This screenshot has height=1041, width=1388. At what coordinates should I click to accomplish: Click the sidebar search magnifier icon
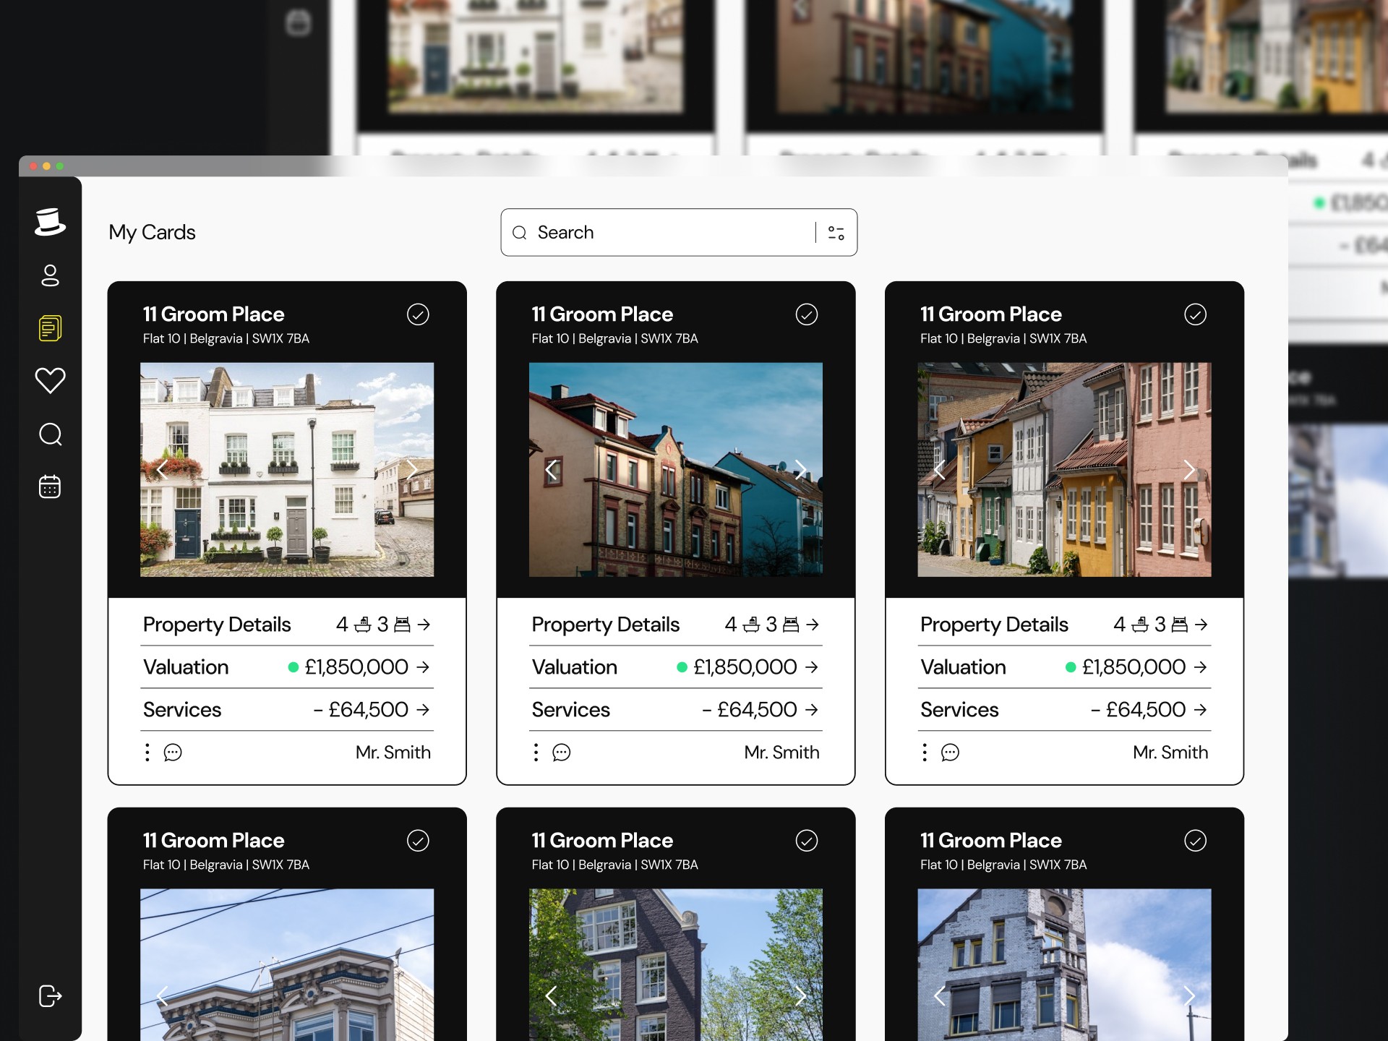pyautogui.click(x=50, y=434)
